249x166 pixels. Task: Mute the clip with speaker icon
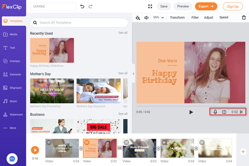(x=146, y=17)
